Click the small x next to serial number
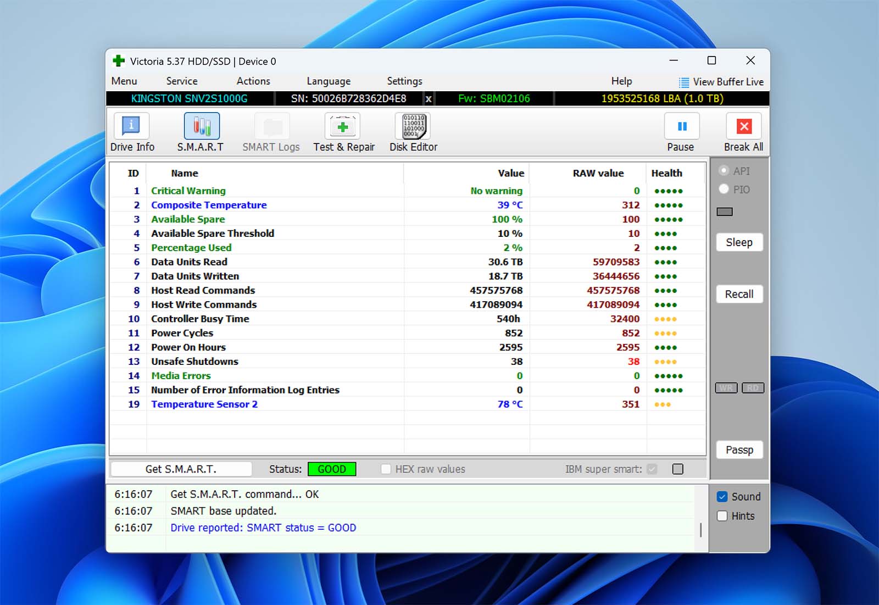The height and width of the screenshot is (605, 879). click(429, 99)
